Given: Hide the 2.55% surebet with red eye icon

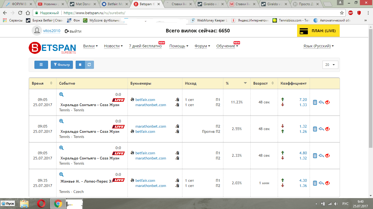Looking at the screenshot, I should pos(328,129).
